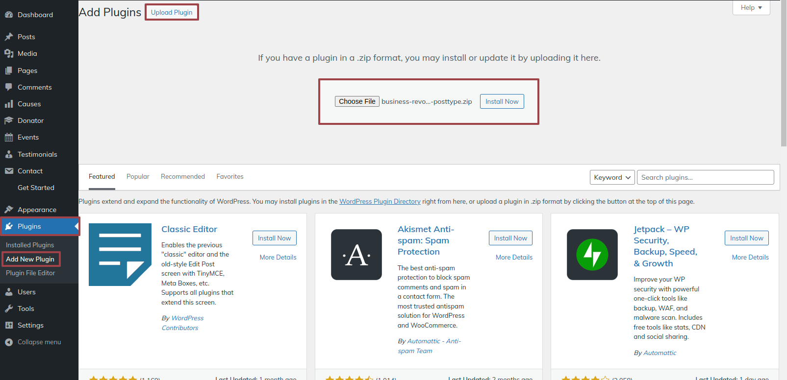Open the Keyword search type dropdown

click(x=612, y=177)
